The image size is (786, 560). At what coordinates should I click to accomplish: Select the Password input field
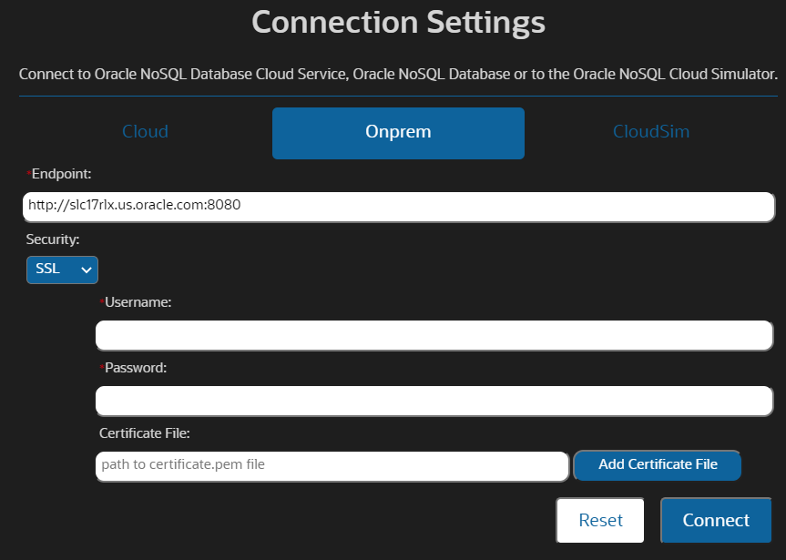(x=434, y=401)
